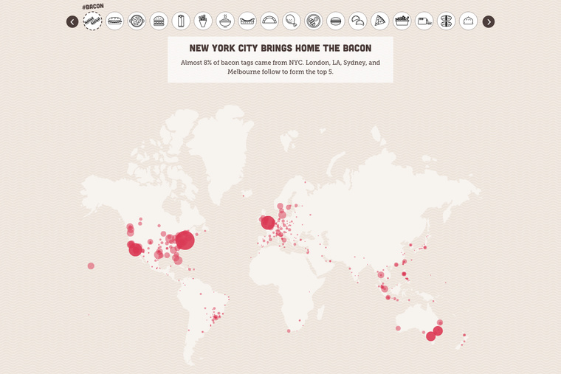Image resolution: width=561 pixels, height=374 pixels.
Task: Go to the previous food set arrow
Action: 72,21
